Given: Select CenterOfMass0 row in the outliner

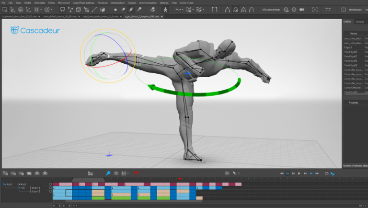Looking at the screenshot, I should 354,88.
